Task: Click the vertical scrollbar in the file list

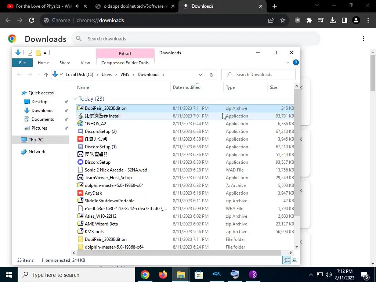Action: pos(297,152)
